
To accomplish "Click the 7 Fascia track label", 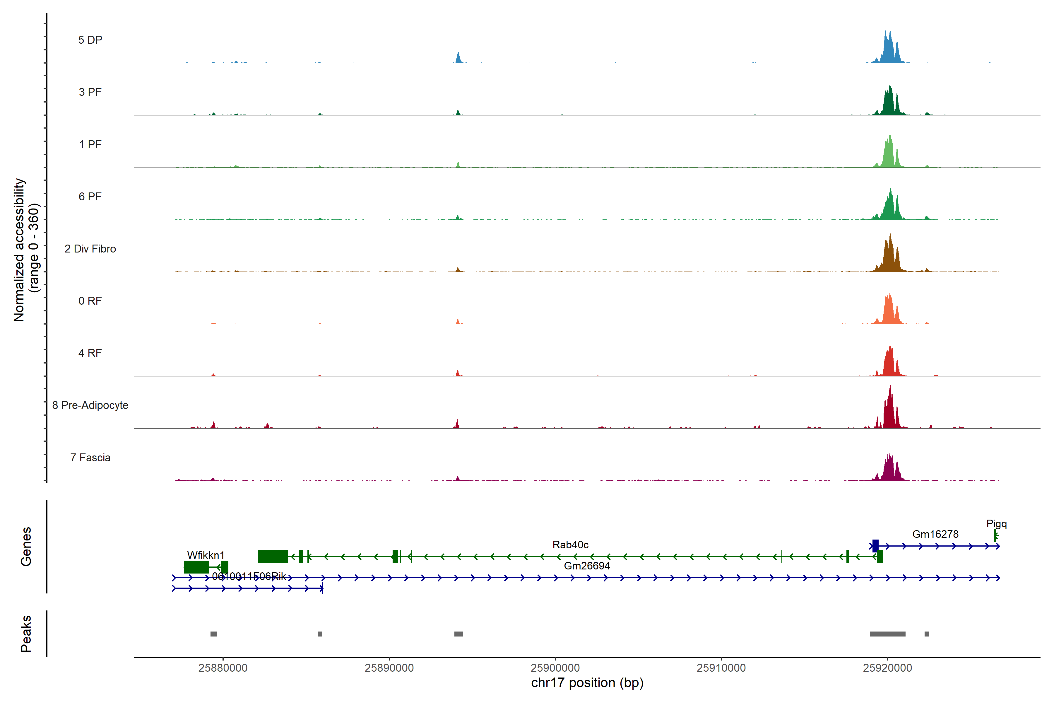I will point(90,458).
